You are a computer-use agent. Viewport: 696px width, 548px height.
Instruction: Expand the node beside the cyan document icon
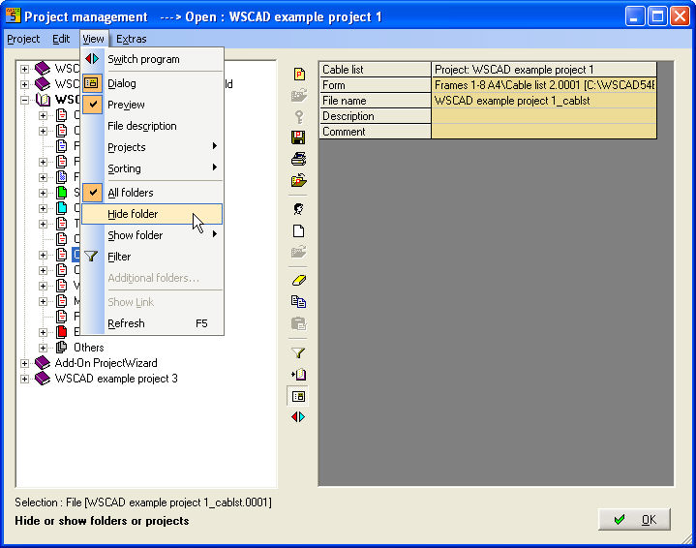pyautogui.click(x=43, y=208)
